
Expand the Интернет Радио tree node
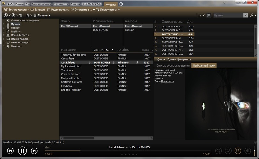click(4, 42)
